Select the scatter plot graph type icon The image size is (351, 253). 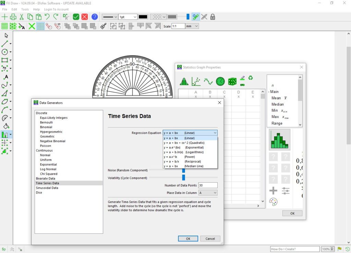[x=196, y=81]
